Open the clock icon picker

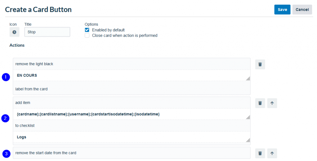click(x=14, y=32)
